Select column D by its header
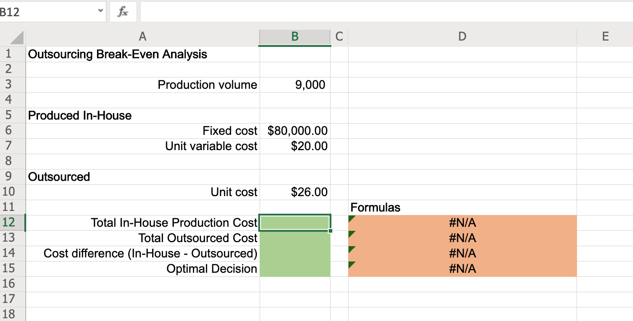Viewport: 633px width, 321px height. click(x=462, y=36)
